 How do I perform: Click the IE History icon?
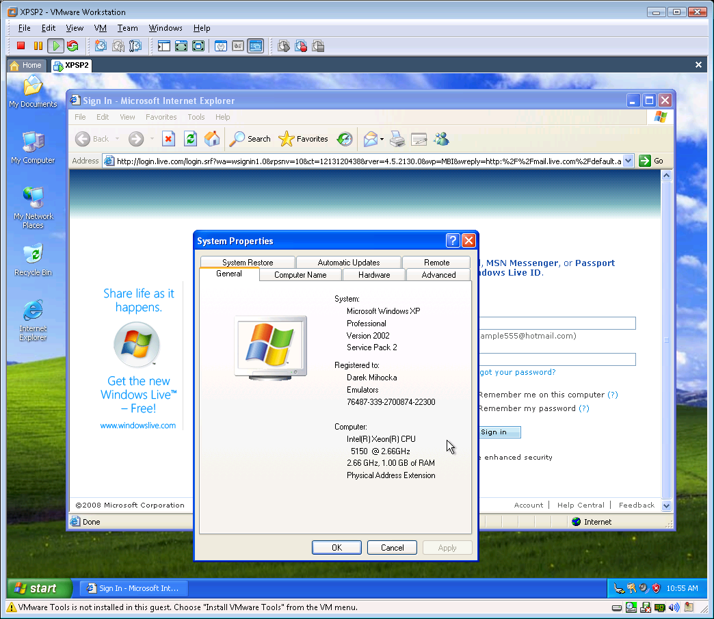[x=345, y=139]
